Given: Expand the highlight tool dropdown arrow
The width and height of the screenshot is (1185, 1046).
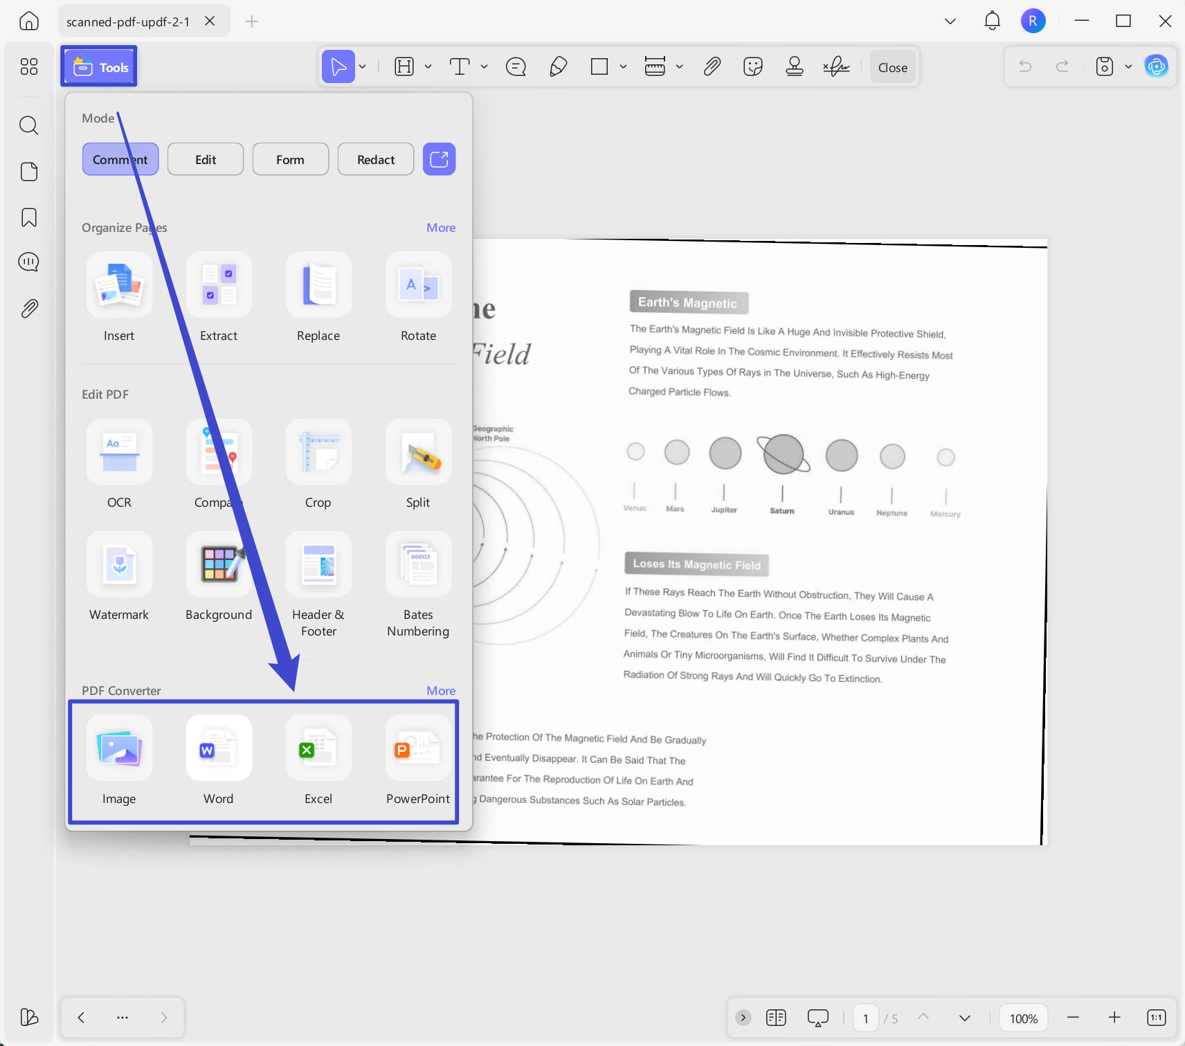Looking at the screenshot, I should click(428, 66).
